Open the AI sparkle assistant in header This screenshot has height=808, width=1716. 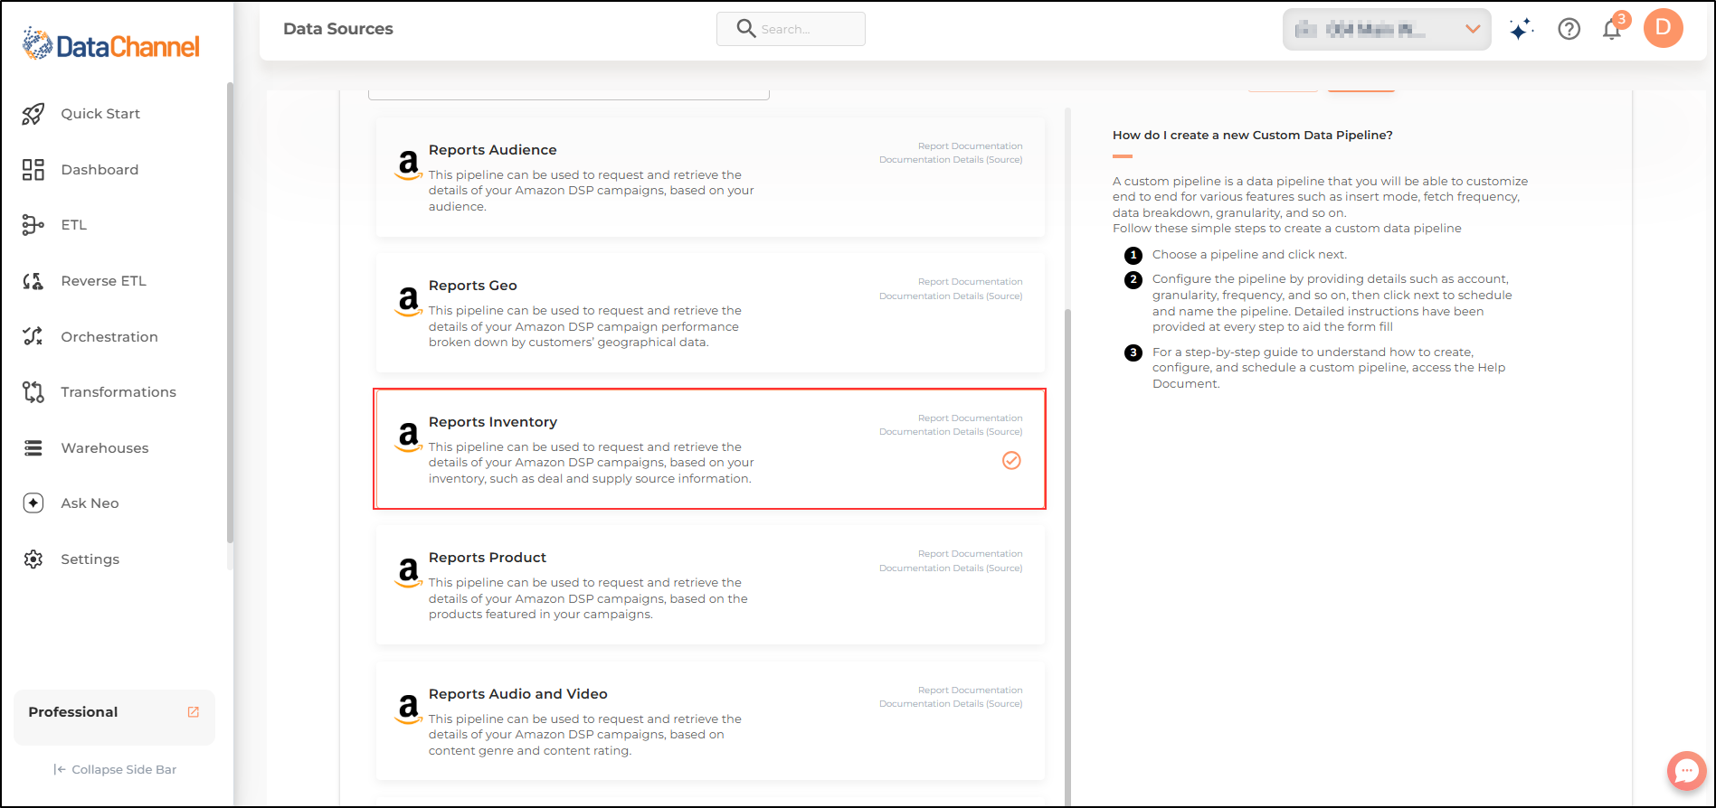[1522, 29]
